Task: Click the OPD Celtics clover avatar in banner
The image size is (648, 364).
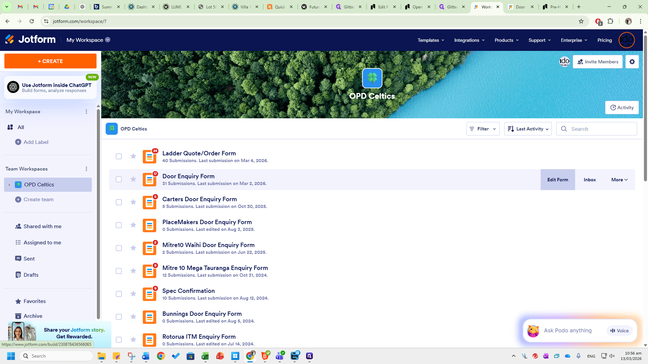Action: [x=372, y=78]
